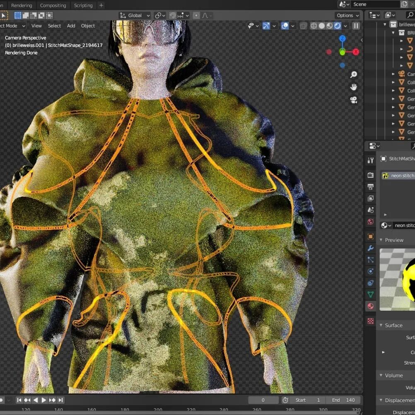Jump to the first frame
Viewport: 415px width, 415px height.
tap(19, 400)
